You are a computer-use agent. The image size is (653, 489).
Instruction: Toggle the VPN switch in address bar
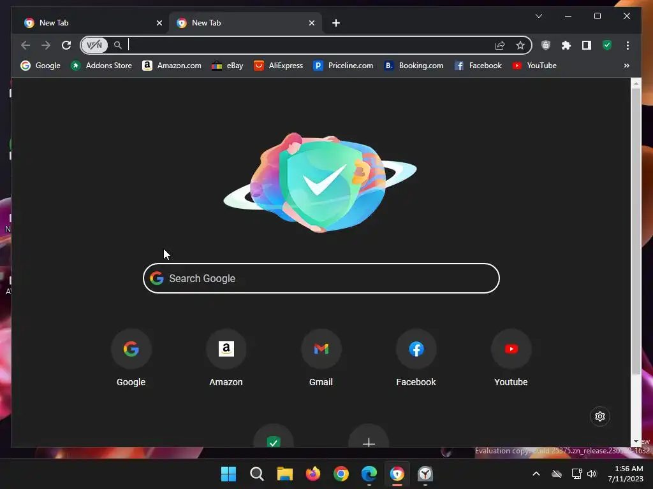[x=94, y=45]
